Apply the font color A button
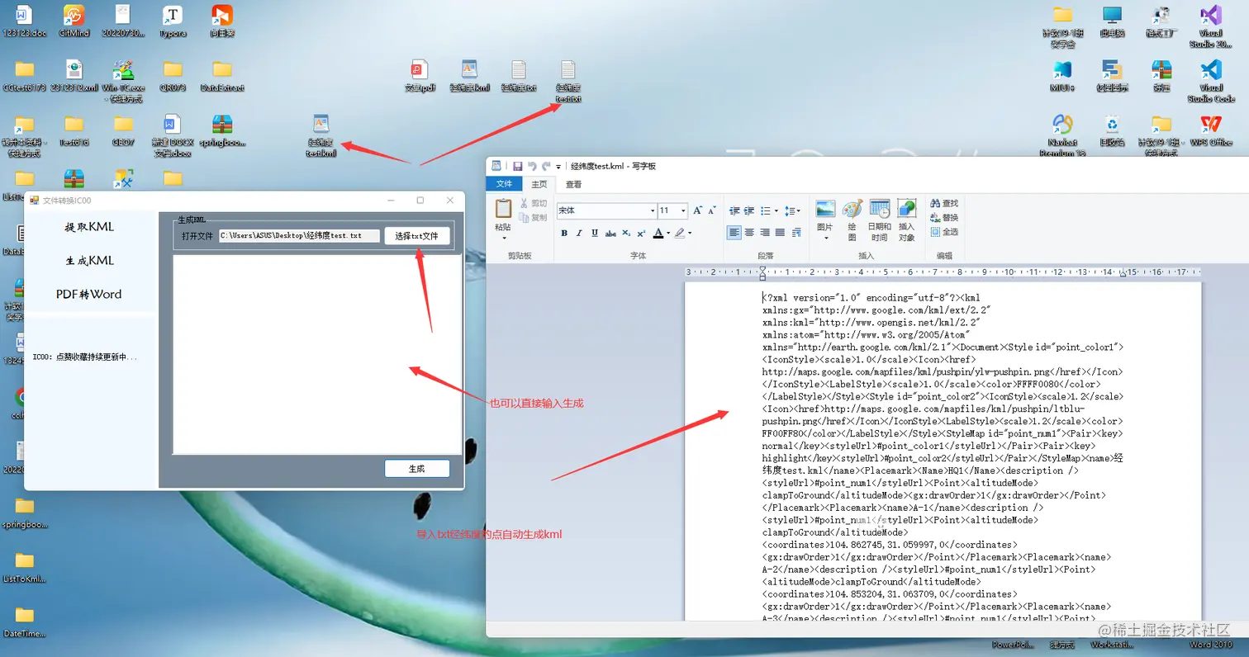This screenshot has height=657, width=1249. (x=658, y=234)
